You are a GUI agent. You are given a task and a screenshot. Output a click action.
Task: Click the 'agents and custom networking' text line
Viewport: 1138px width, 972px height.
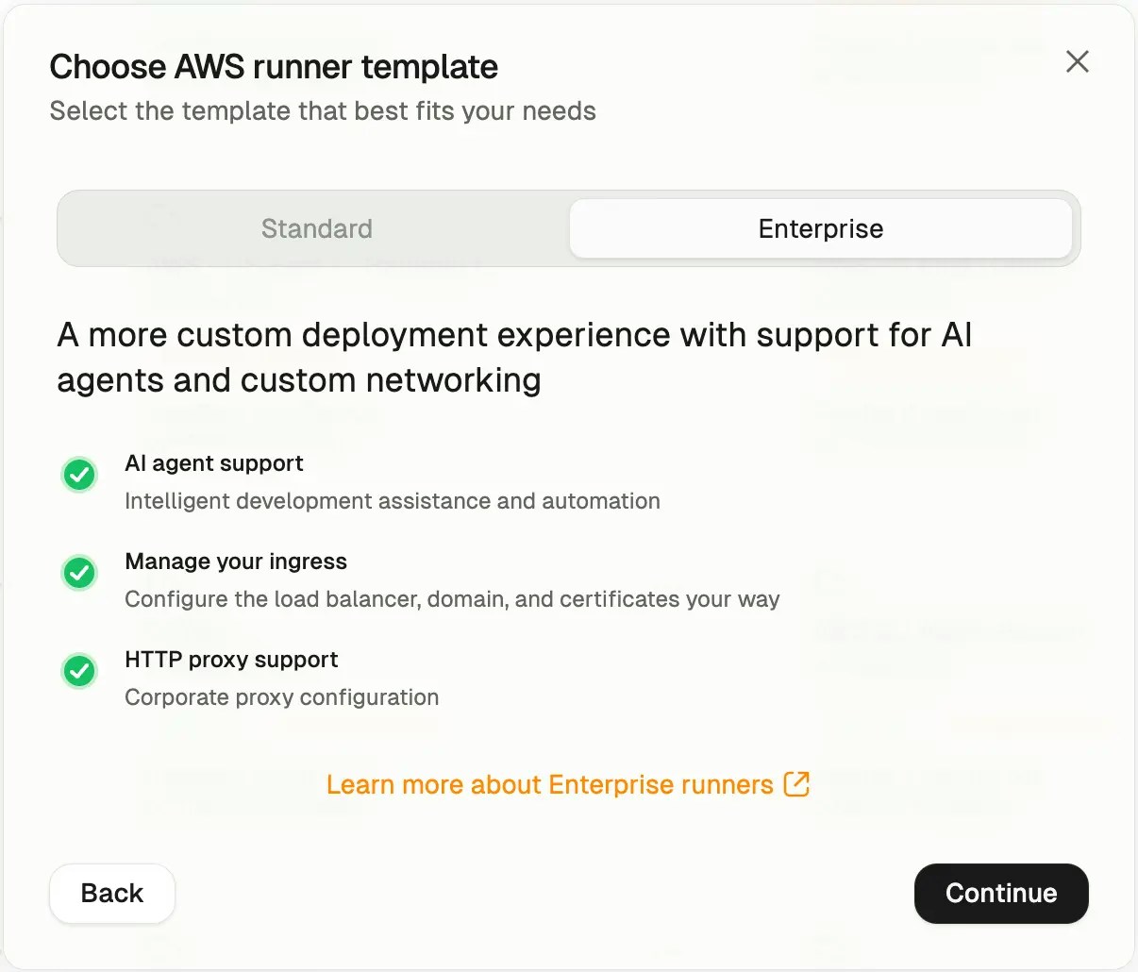coord(299,380)
